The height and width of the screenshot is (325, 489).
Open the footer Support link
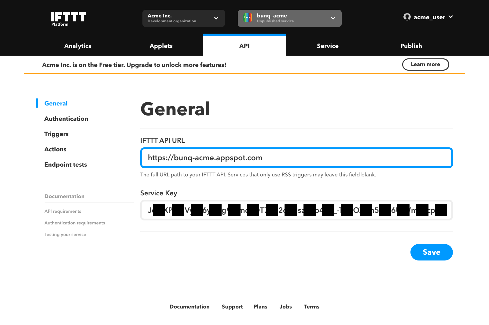(232, 307)
